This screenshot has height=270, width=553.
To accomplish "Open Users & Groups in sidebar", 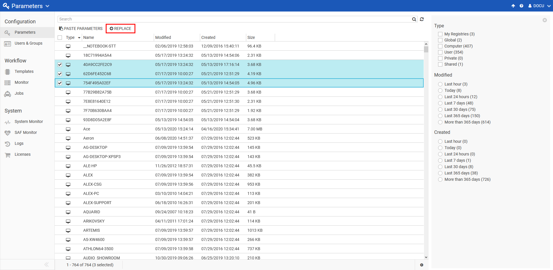I will 28,43.
